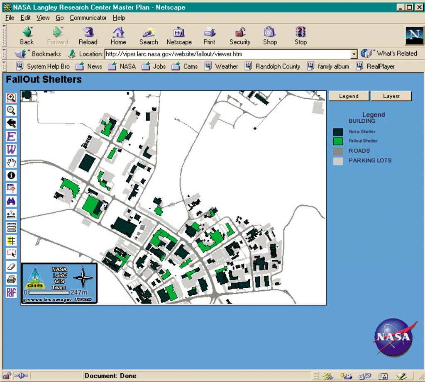
Task: Open the Set Units rulers tool
Action: pyautogui.click(x=11, y=227)
